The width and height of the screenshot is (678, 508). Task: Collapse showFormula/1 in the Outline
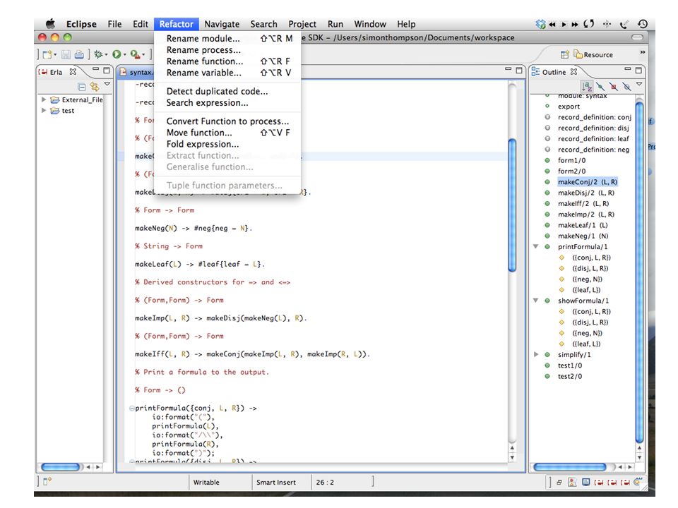[x=536, y=301]
